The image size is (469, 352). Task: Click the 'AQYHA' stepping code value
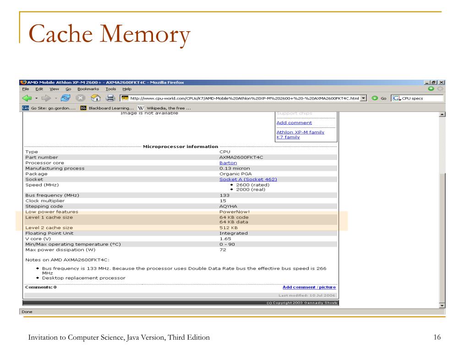[x=228, y=206]
